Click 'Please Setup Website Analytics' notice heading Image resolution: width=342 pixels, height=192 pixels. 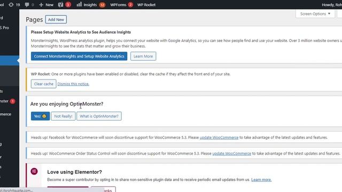pyautogui.click(x=81, y=32)
